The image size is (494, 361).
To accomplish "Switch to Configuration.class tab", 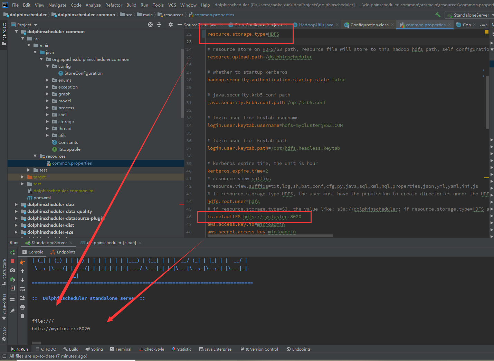I will pyautogui.click(x=369, y=25).
